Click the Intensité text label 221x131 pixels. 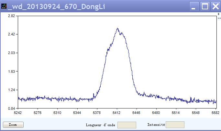(x=156, y=125)
